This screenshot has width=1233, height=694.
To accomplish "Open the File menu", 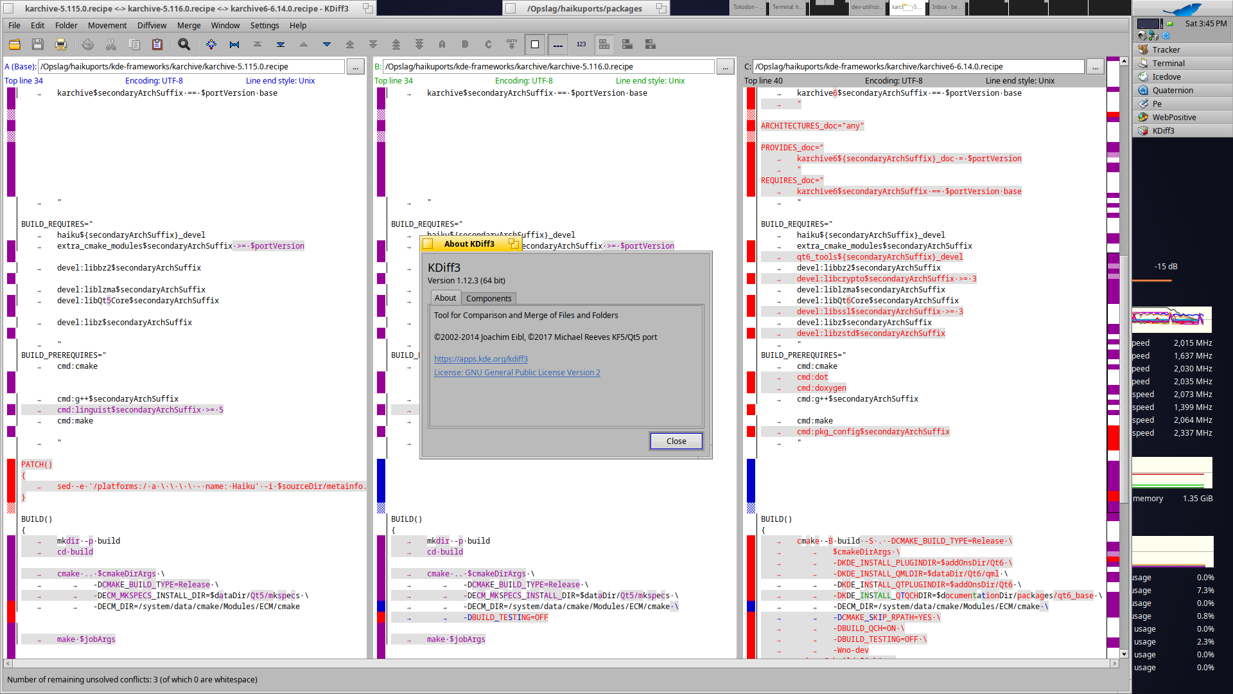I will click(14, 25).
